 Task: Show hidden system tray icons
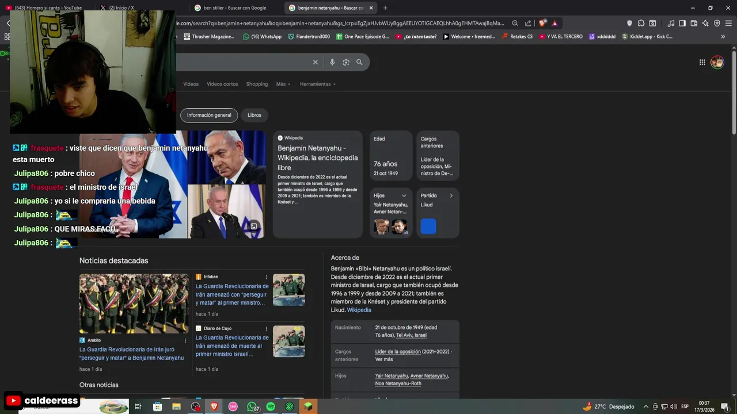[x=646, y=407]
